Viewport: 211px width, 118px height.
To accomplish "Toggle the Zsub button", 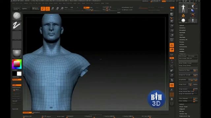I will click(91, 8).
